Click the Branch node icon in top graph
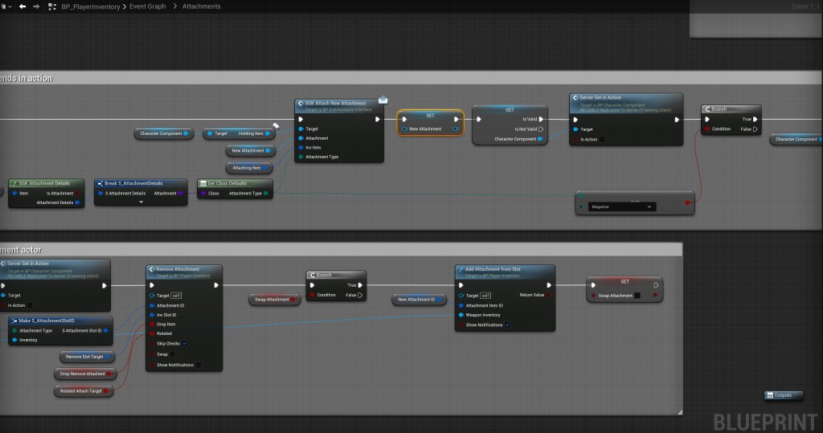Image resolution: width=823 pixels, height=433 pixels. tap(707, 109)
